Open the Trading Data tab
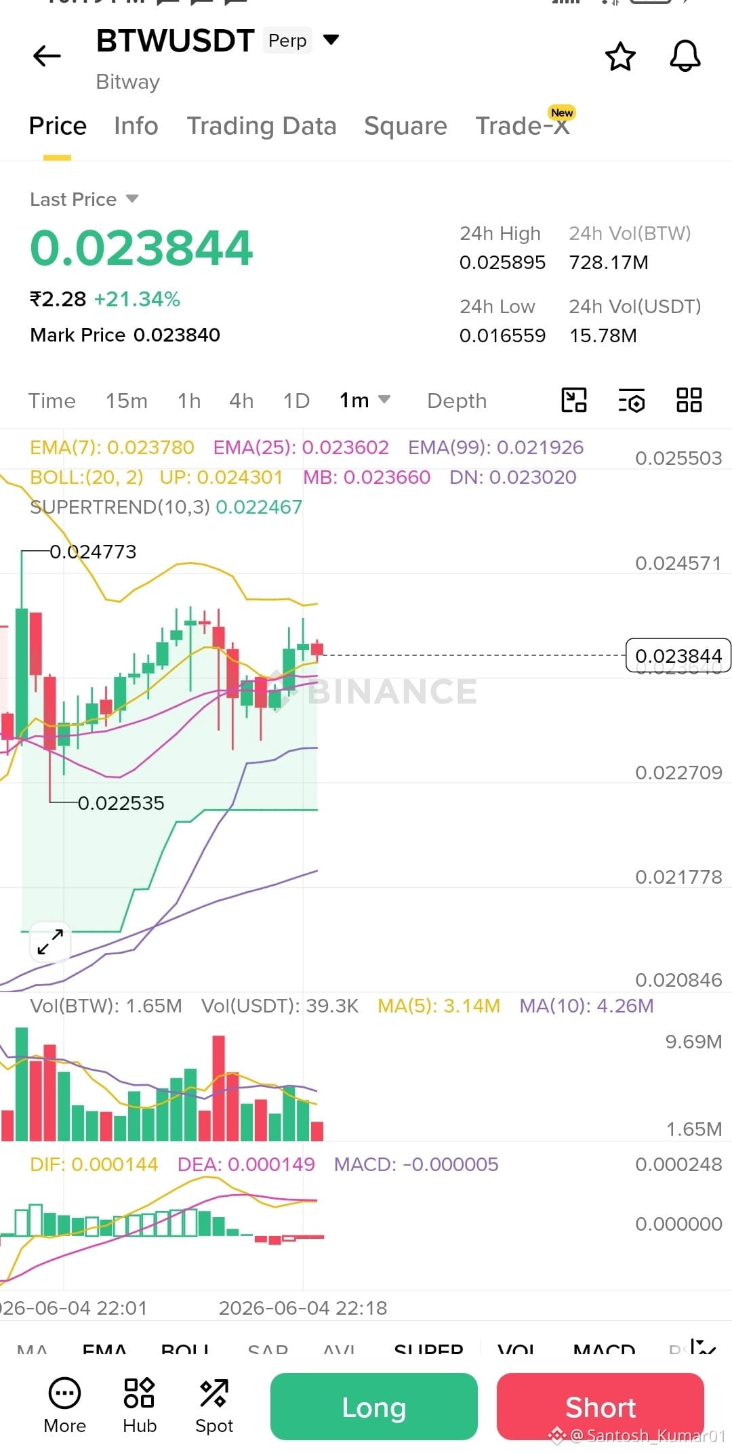This screenshot has height=1453, width=732. (x=262, y=126)
